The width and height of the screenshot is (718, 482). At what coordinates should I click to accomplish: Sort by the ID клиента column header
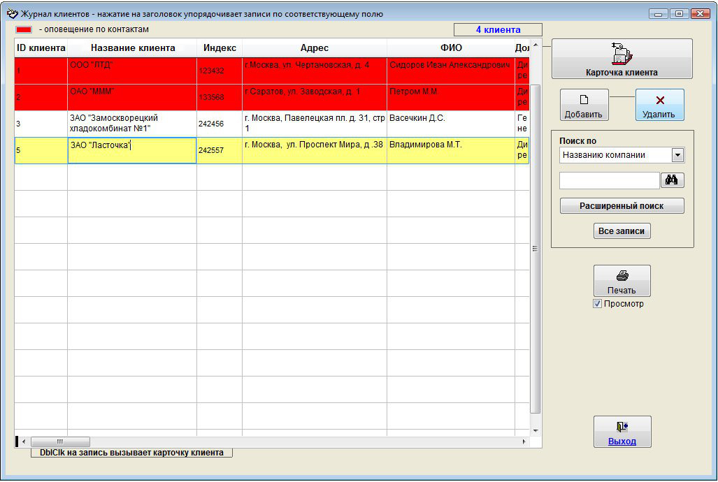(x=41, y=48)
